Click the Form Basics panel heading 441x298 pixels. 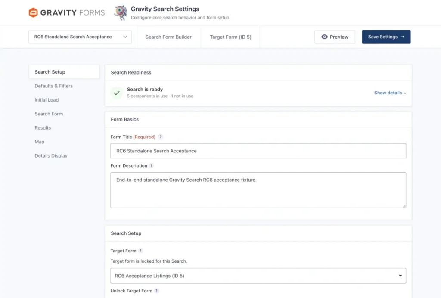tap(124, 119)
